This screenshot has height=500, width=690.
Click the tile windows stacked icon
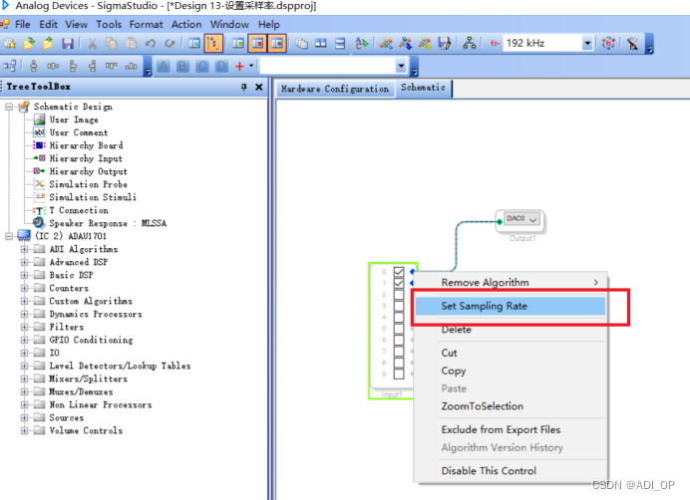point(340,43)
